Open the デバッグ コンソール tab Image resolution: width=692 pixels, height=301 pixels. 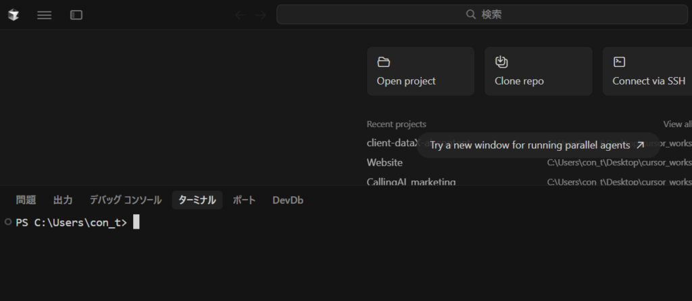[126, 200]
